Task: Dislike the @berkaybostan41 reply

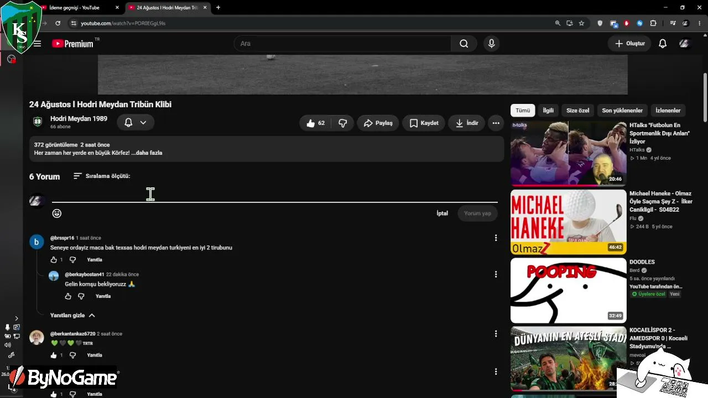Action: [x=81, y=296]
